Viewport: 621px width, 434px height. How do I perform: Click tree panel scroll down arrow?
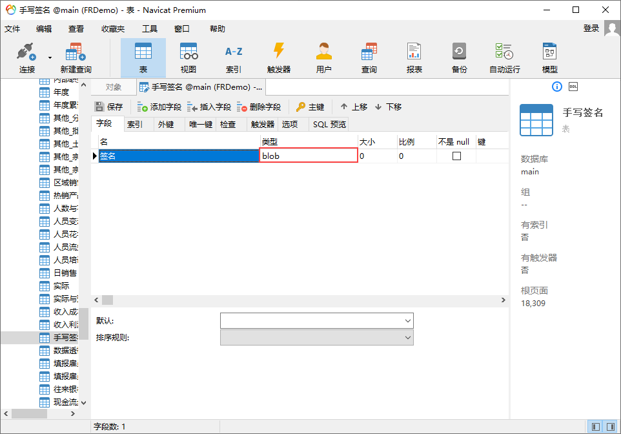(83, 403)
